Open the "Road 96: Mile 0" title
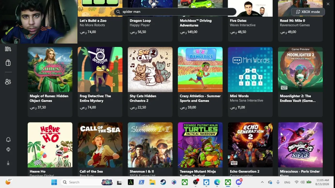Screen dimensions: 335x188 point(292,21)
